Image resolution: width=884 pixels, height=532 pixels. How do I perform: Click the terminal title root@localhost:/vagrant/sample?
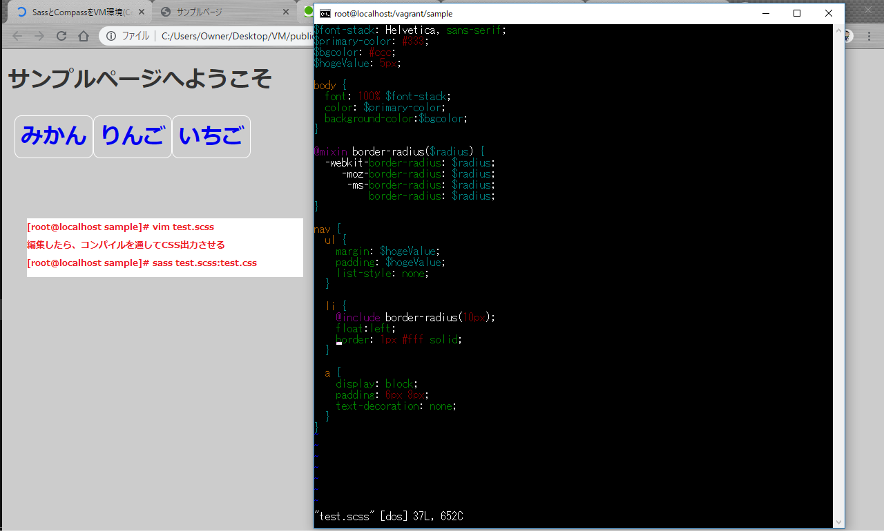[x=394, y=14]
